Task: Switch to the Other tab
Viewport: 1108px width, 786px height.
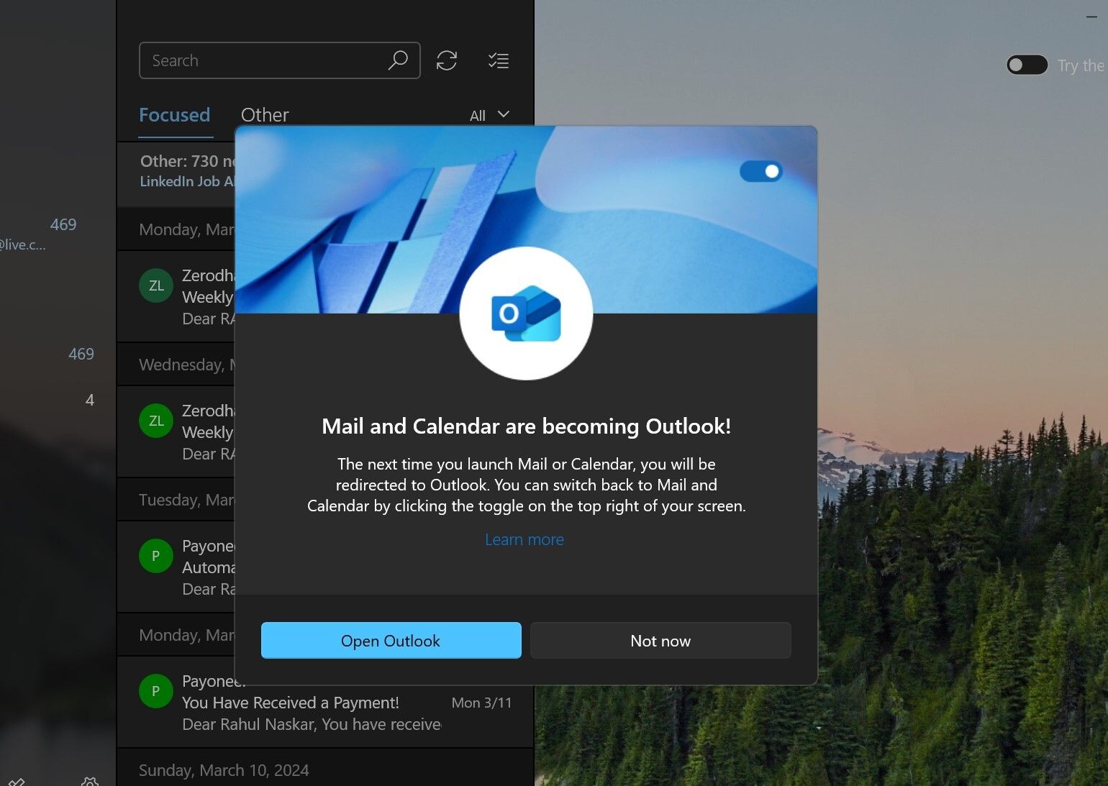Action: tap(265, 115)
